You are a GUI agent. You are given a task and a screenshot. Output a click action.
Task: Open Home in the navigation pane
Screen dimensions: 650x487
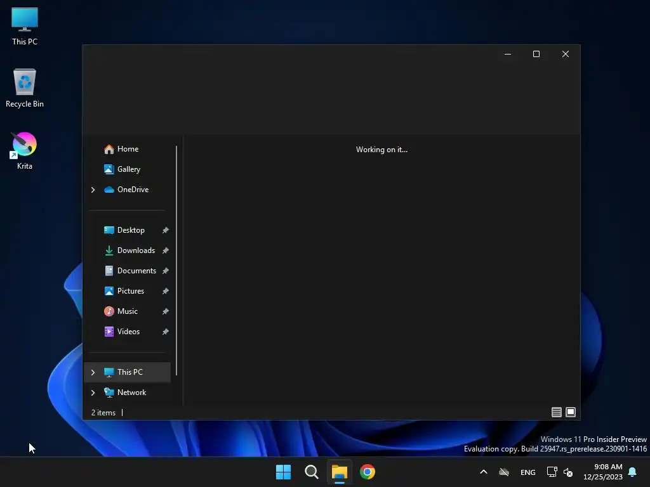(x=127, y=149)
